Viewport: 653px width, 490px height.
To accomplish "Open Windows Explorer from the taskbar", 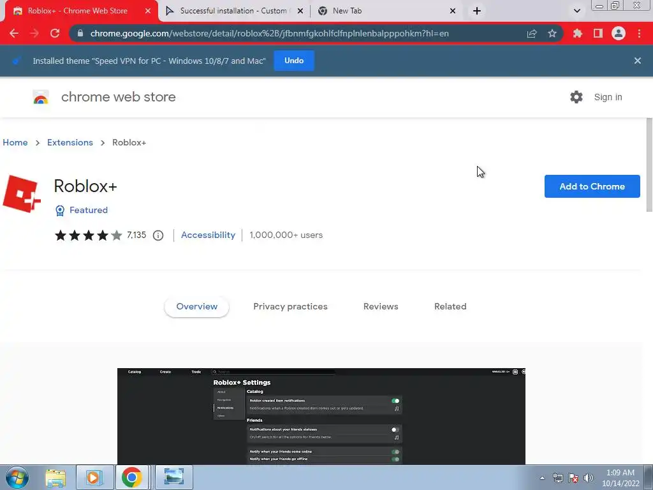I will pos(55,477).
